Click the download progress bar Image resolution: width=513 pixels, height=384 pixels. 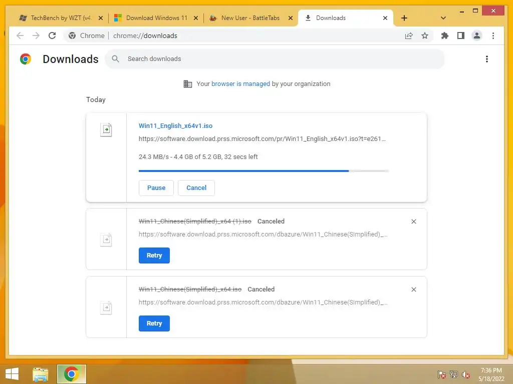pos(264,171)
